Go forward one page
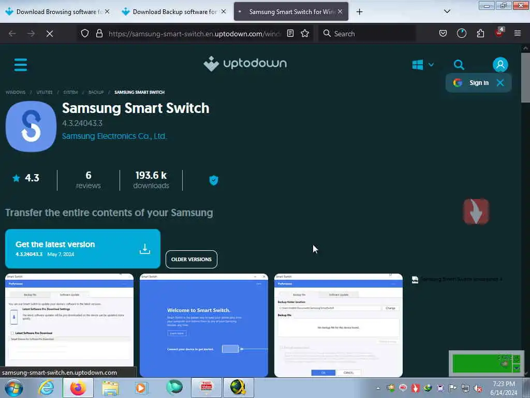The width and height of the screenshot is (530, 398). 31,34
